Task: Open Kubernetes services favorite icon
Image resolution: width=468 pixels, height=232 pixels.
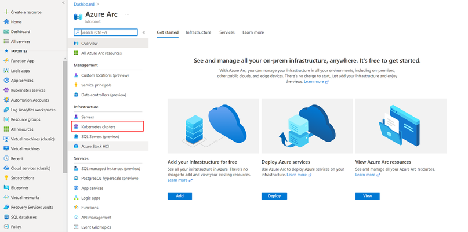Action: (x=6, y=90)
